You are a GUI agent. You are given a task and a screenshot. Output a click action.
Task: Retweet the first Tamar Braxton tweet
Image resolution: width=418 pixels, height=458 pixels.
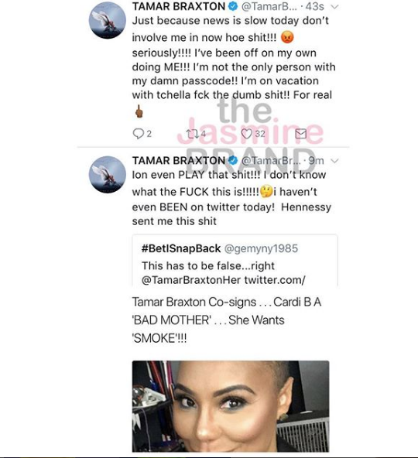click(x=193, y=134)
